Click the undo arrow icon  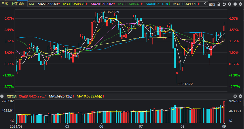pyautogui.click(x=224, y=4)
